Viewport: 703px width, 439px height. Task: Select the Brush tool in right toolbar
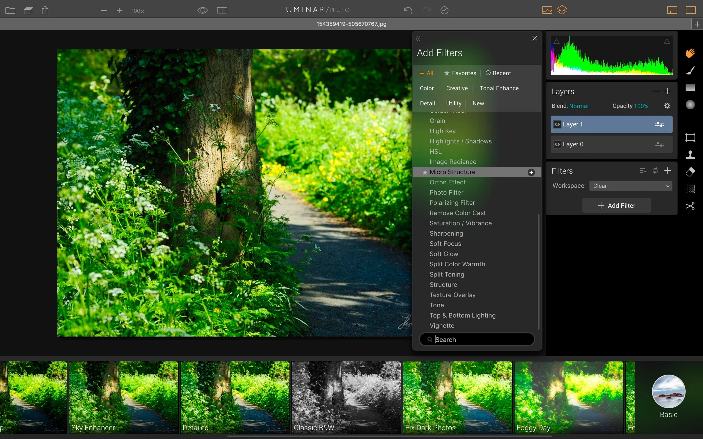coord(690,71)
